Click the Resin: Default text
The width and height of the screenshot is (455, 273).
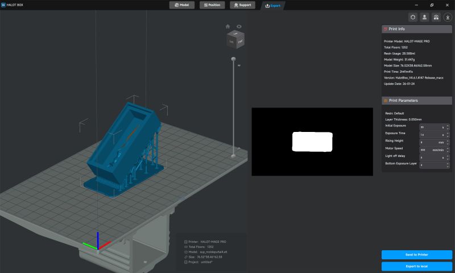tap(394, 113)
